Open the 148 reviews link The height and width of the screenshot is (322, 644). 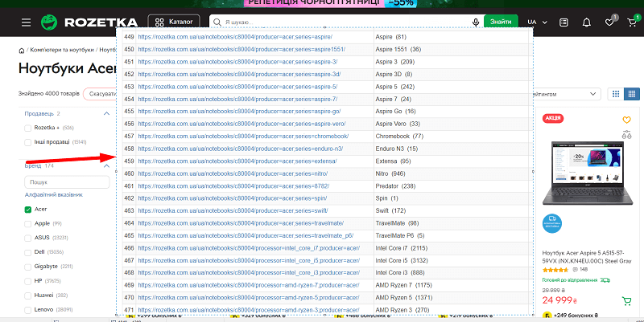click(580, 270)
